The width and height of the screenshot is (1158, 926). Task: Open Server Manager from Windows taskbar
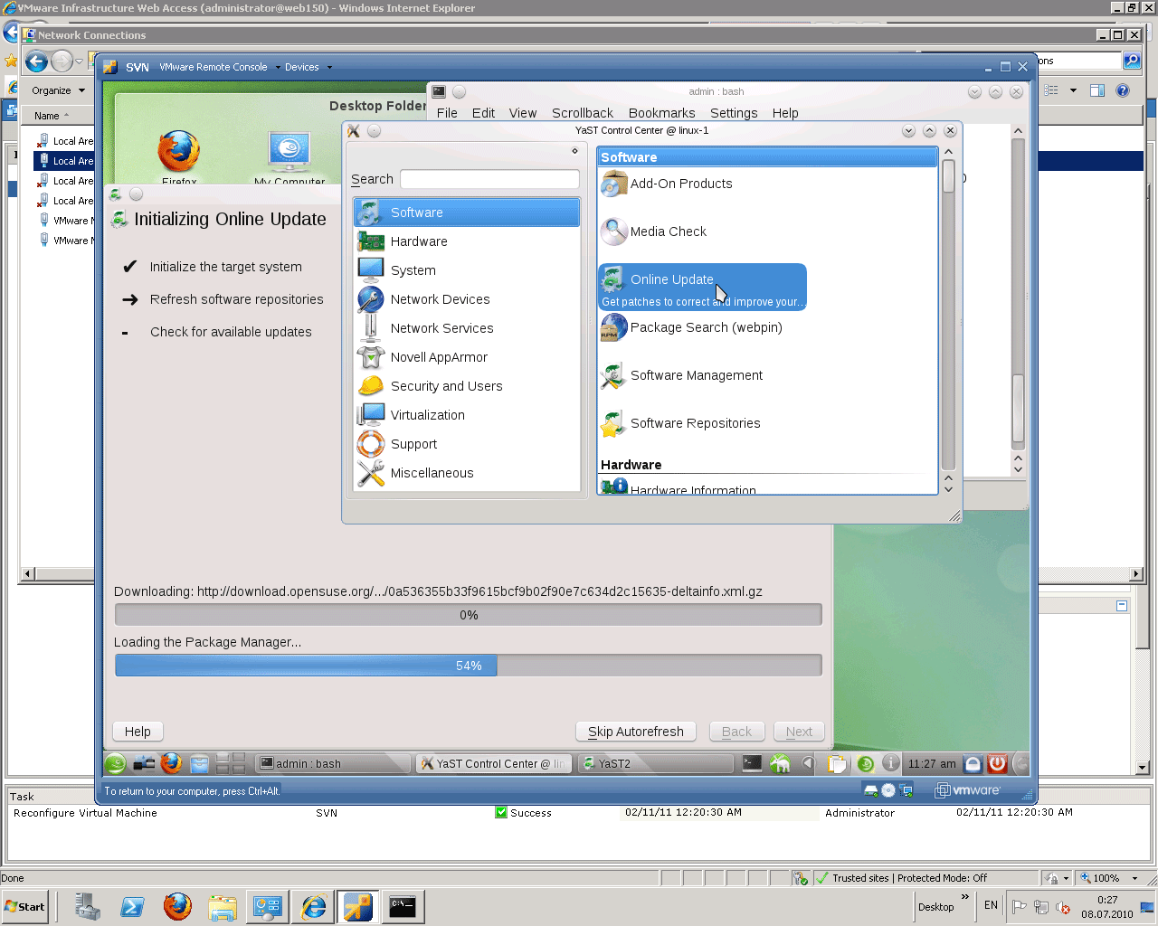88,906
